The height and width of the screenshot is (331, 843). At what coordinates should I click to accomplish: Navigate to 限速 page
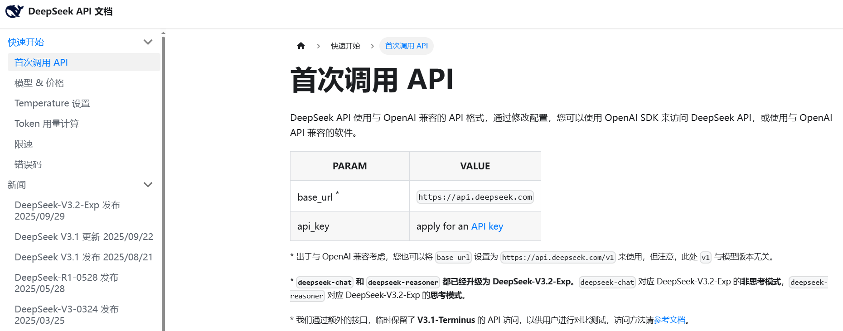click(x=24, y=144)
